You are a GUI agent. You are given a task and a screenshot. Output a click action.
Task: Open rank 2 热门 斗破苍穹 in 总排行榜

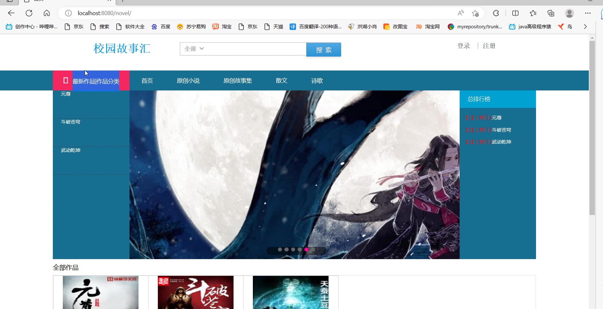click(488, 130)
